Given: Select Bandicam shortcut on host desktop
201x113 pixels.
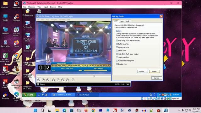Looking at the screenshot, I should [16, 5].
